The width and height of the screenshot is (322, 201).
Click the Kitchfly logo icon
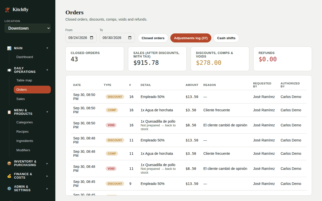tap(8, 10)
